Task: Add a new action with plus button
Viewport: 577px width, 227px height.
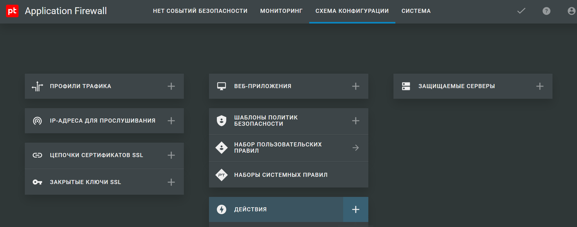Action: 355,209
